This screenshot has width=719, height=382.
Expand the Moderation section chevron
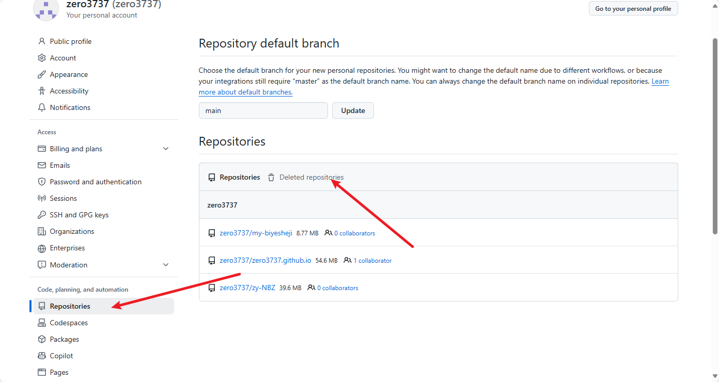coord(166,265)
